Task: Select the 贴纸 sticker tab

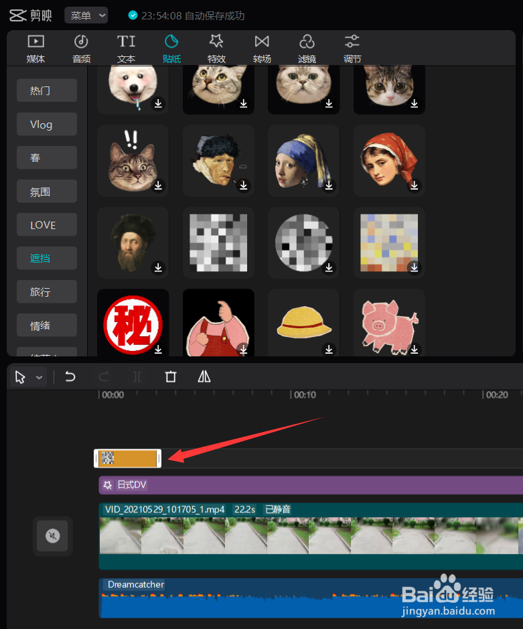Action: tap(171, 49)
